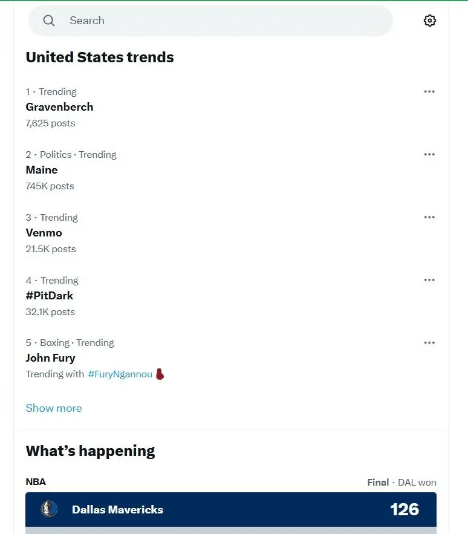Open the #PitDark hashtag trend
Image resolution: width=468 pixels, height=534 pixels.
point(50,296)
